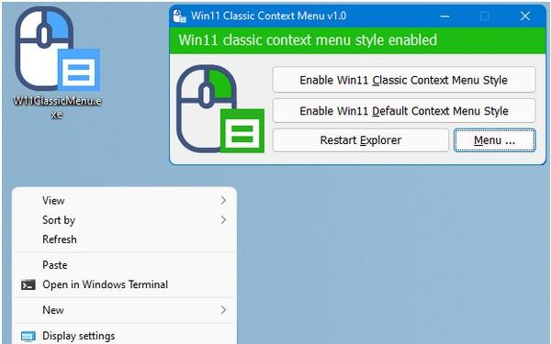Click the green status banner text
Viewport: 551px width, 344px height.
[308, 40]
